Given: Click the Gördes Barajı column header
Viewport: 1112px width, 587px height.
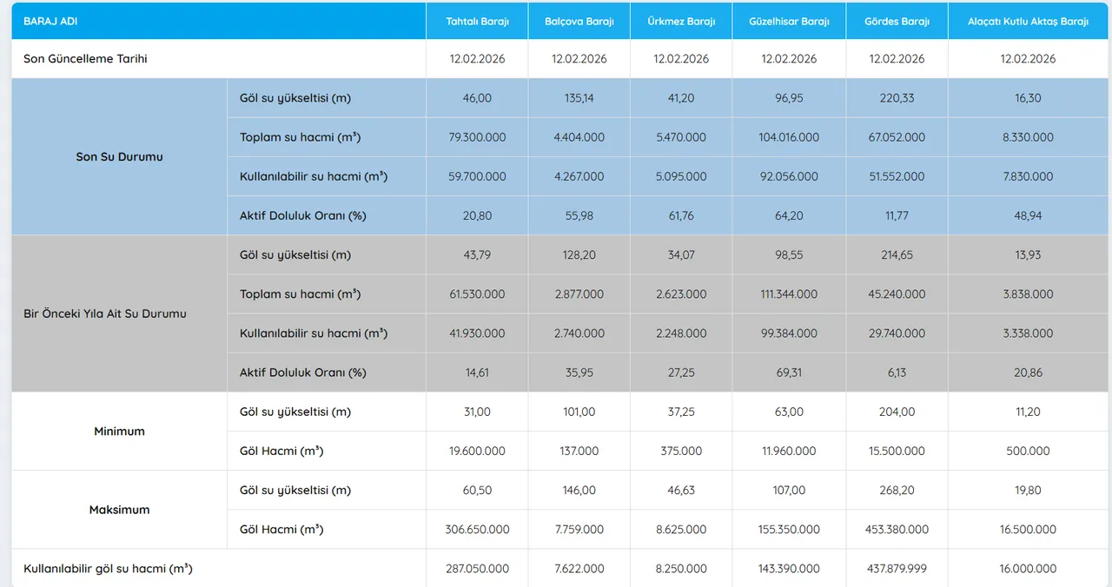Looking at the screenshot, I should (x=897, y=22).
